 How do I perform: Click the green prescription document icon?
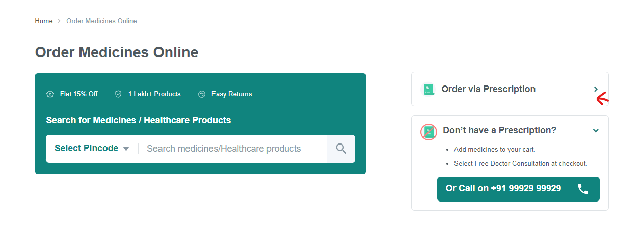[x=429, y=90]
